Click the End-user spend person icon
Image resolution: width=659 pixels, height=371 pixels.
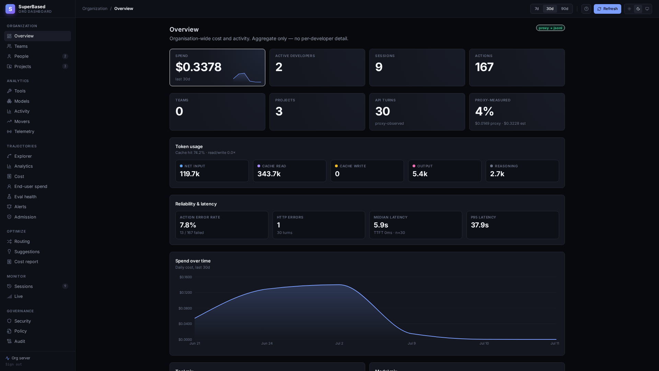click(x=9, y=187)
